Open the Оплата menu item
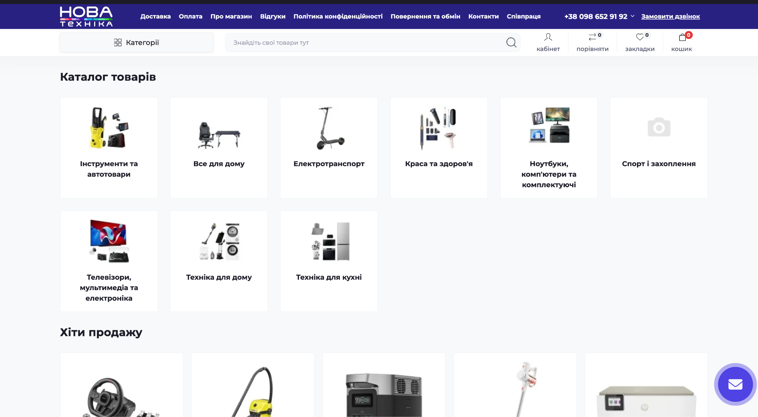The height and width of the screenshot is (417, 758). coord(190,16)
